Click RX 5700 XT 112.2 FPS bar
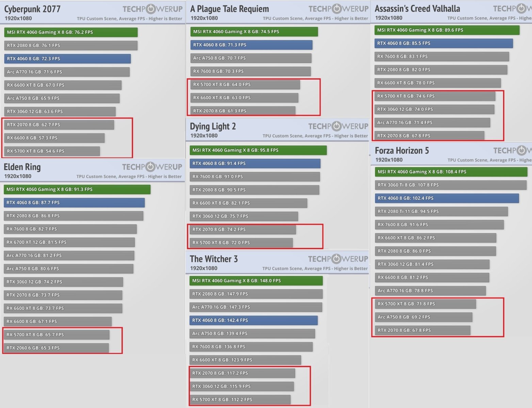The image size is (532, 408). (240, 400)
